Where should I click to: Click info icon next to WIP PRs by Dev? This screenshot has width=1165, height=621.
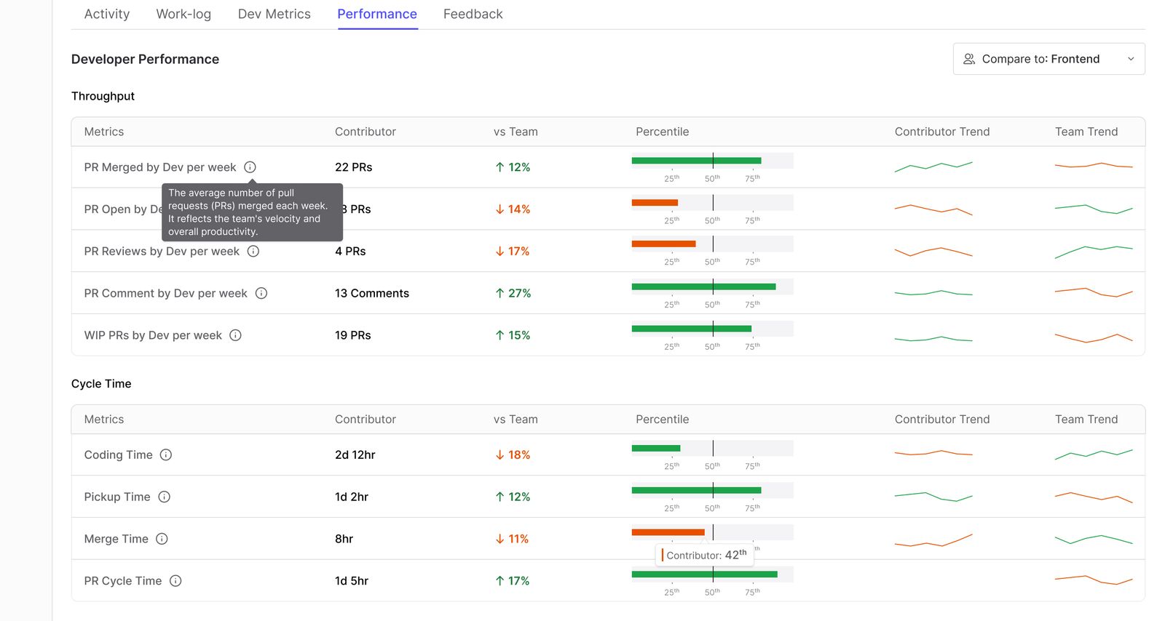[x=235, y=335]
